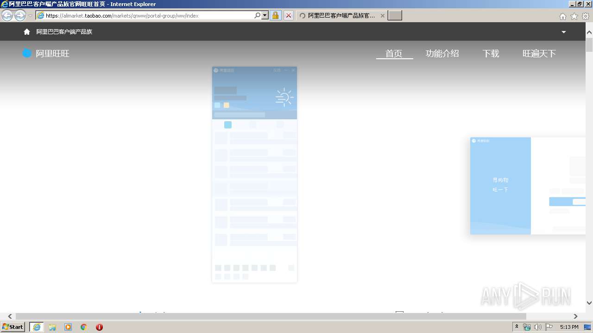Open the 功能介绍 navigation item
593x333 pixels.
click(442, 54)
